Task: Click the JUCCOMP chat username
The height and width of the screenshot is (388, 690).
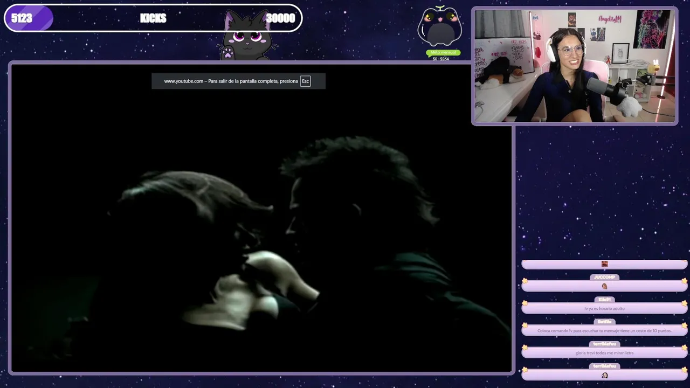Action: [604, 277]
